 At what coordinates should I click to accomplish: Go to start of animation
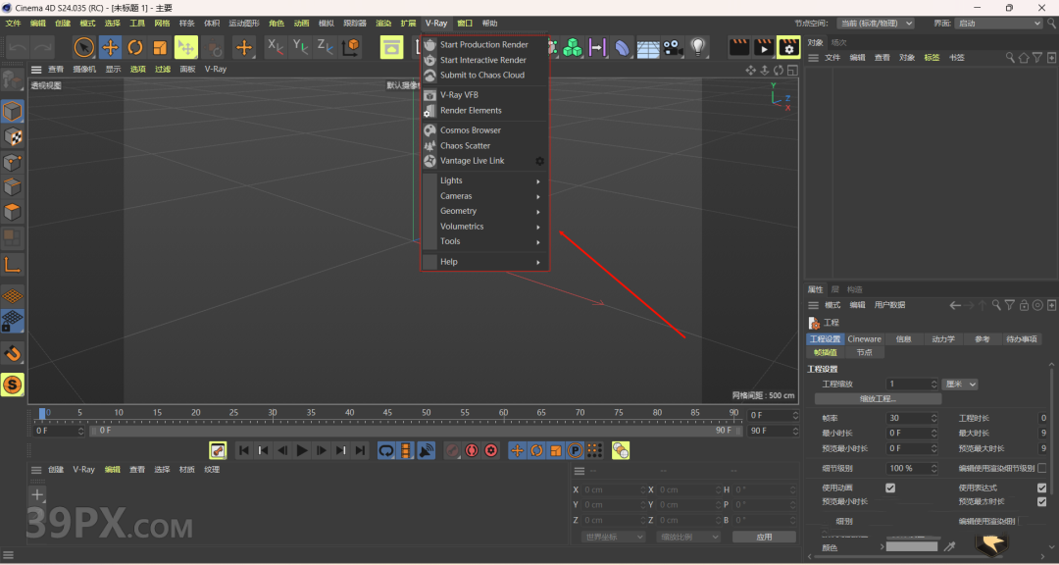click(x=244, y=451)
